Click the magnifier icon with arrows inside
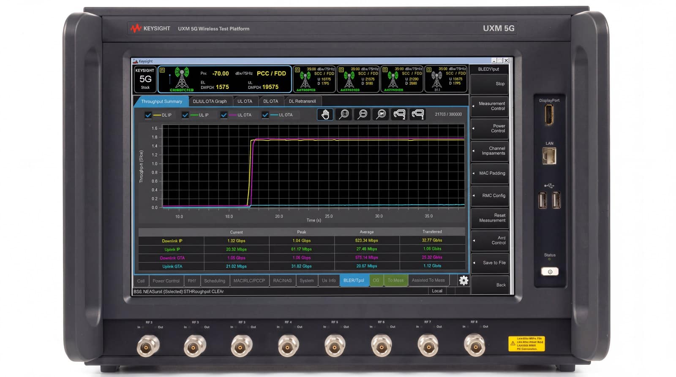676x377 pixels. [x=381, y=114]
